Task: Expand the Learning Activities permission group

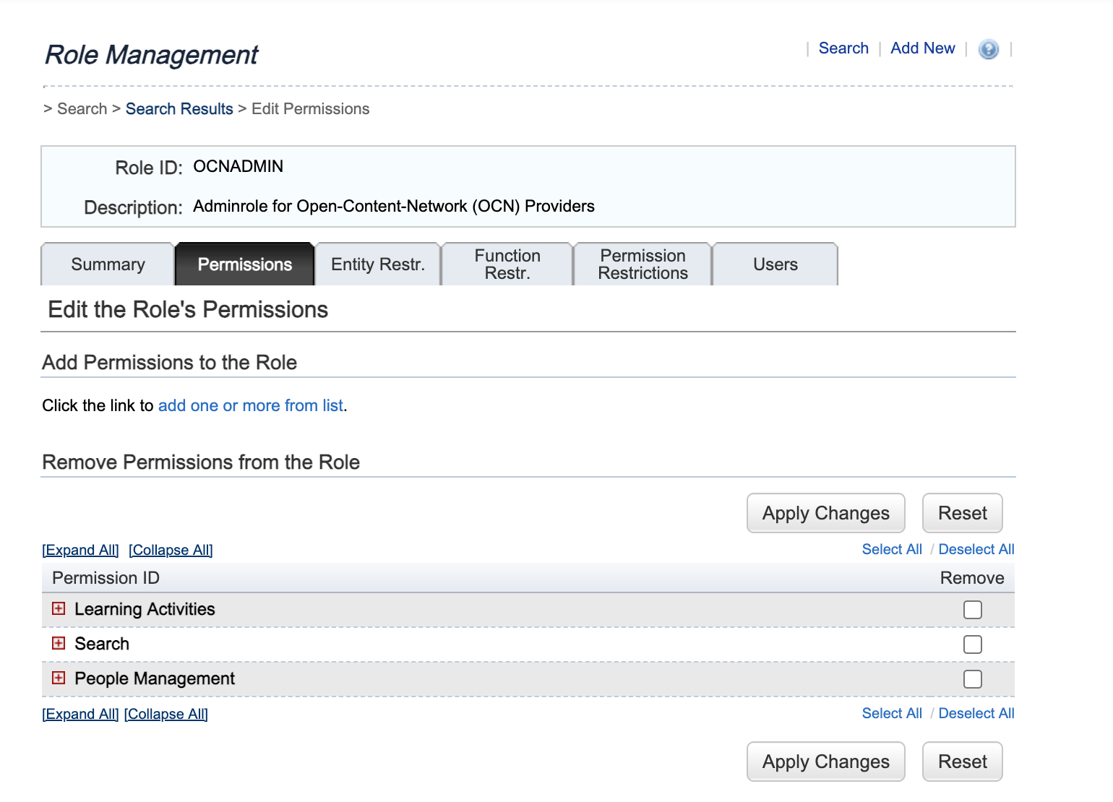Action: tap(59, 609)
